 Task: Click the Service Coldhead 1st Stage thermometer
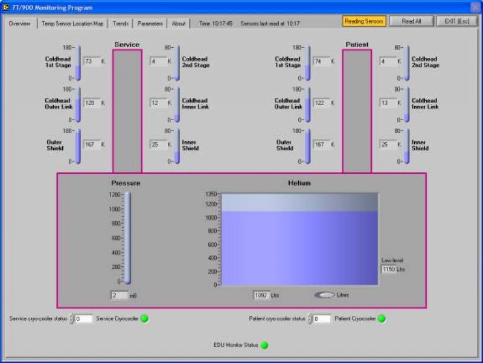tap(78, 63)
